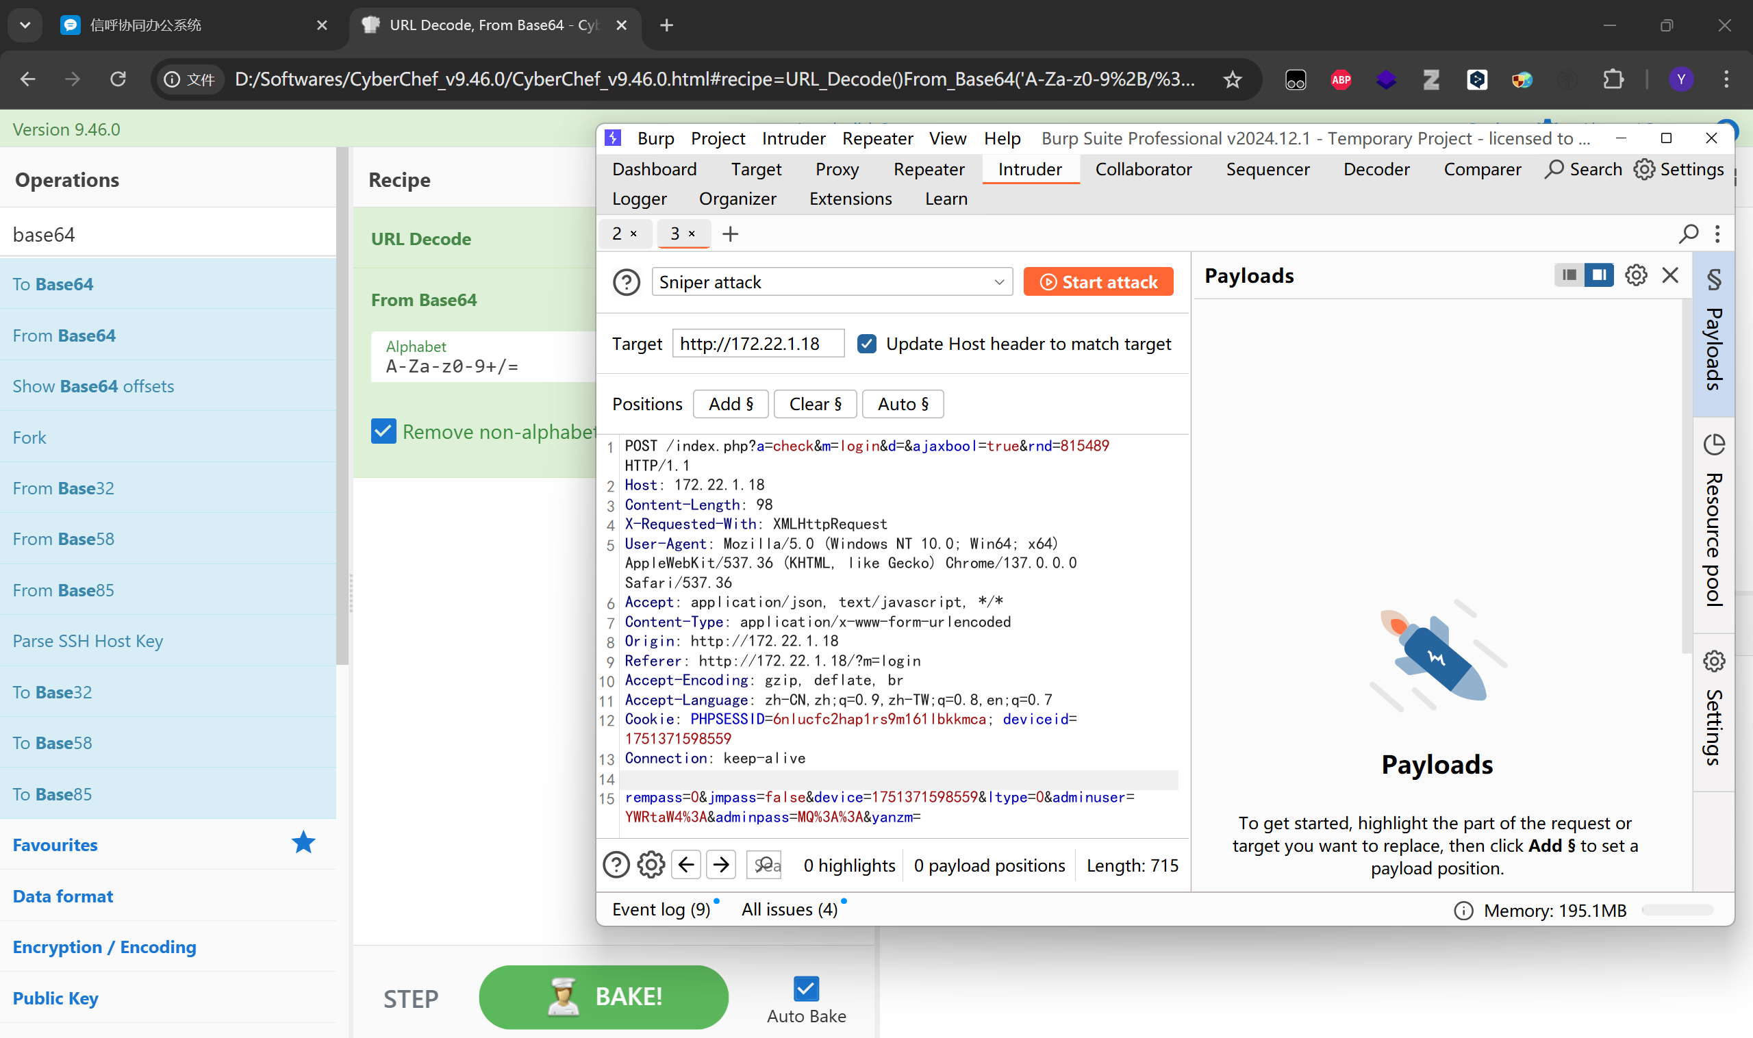Click the back arrow below the request editor
This screenshot has width=1753, height=1038.
pos(686,865)
